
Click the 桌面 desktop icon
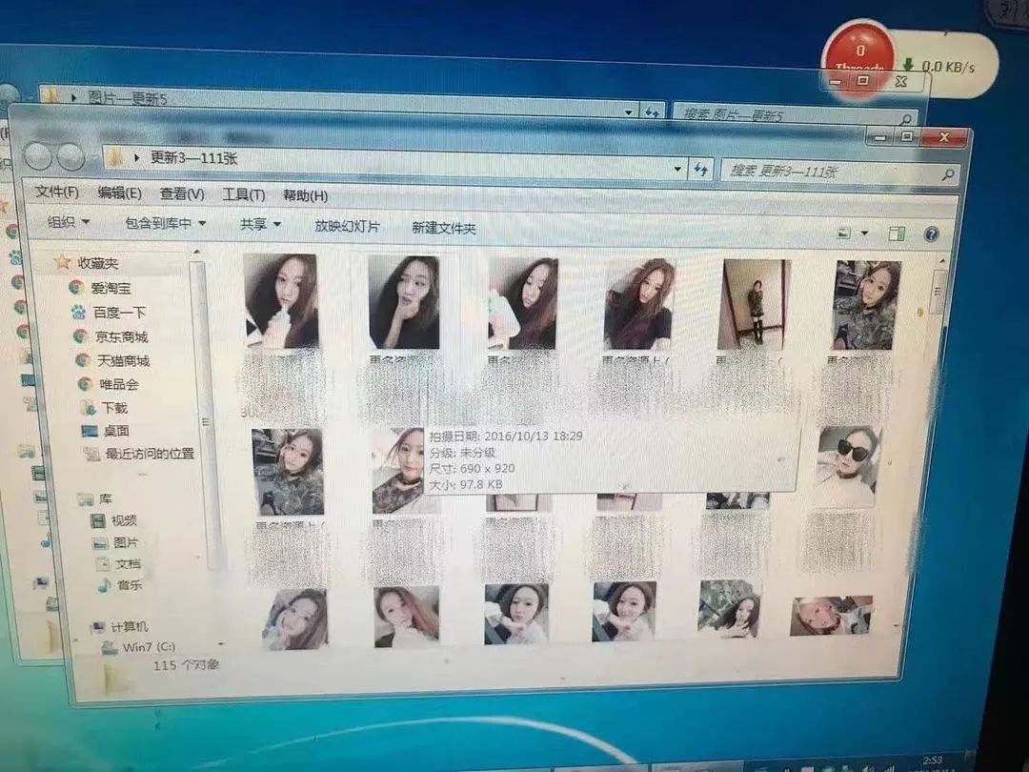[90, 431]
